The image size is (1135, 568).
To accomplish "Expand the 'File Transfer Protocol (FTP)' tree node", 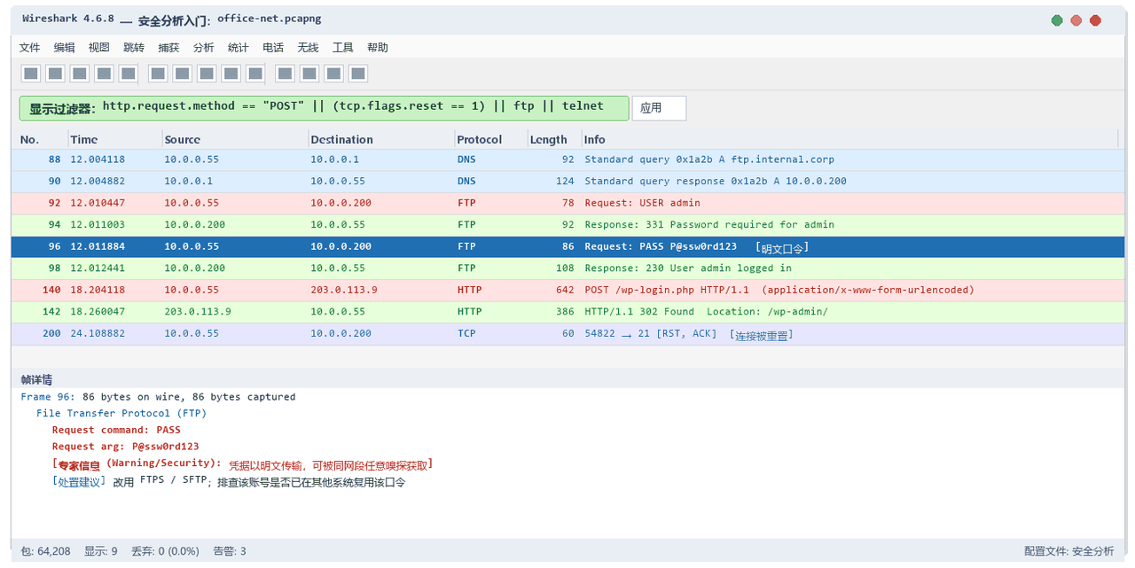I will pos(121,413).
